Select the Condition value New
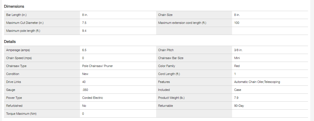This screenshot has height=121, width=314. pyautogui.click(x=85, y=74)
